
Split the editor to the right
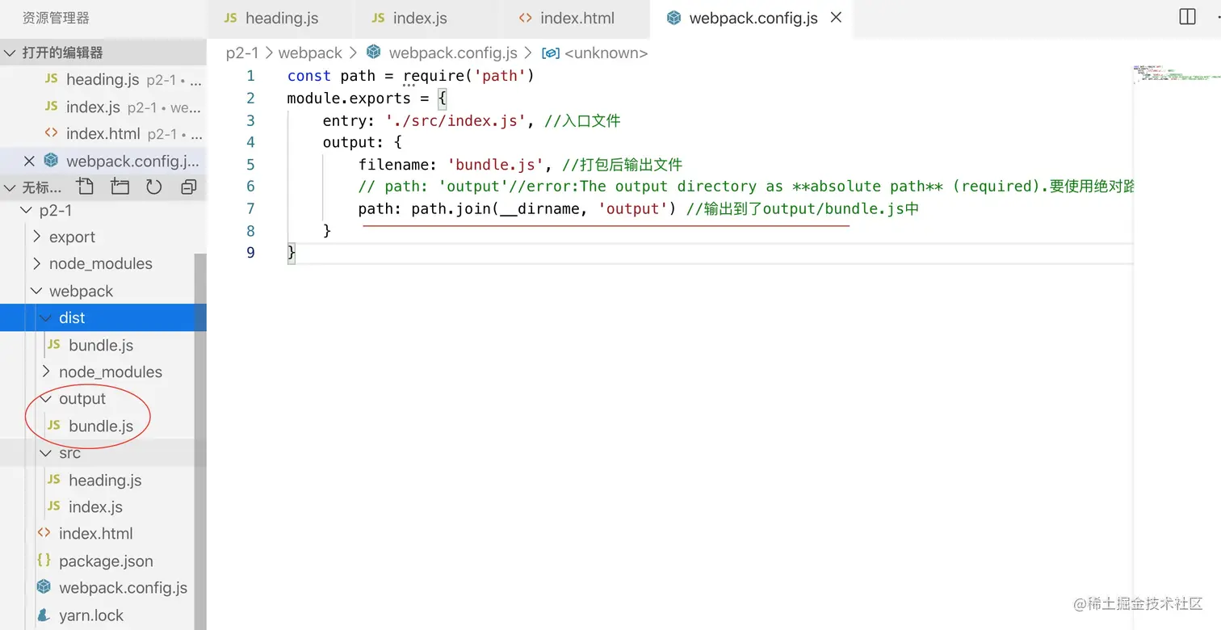[1187, 17]
